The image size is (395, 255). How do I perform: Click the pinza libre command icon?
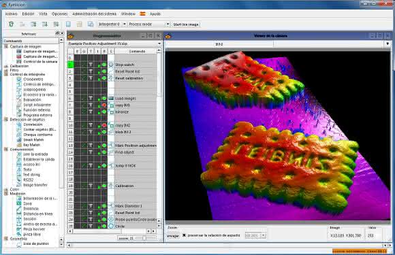(x=19, y=234)
